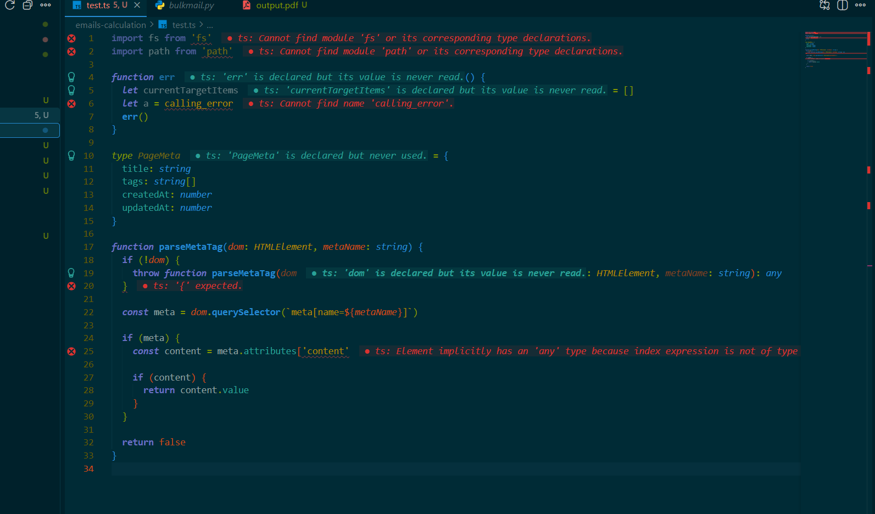875x514 pixels.
Task: Click the PageMeta type name on line 10
Action: click(x=159, y=155)
